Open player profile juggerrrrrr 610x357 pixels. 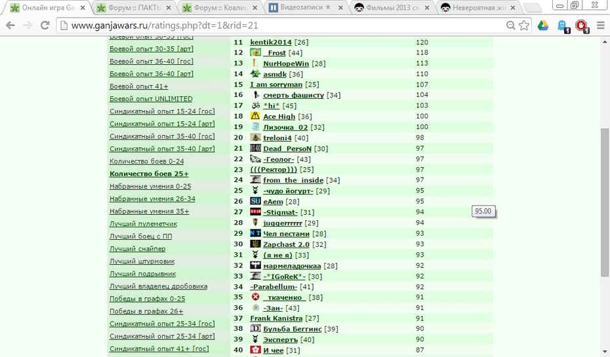(x=283, y=223)
